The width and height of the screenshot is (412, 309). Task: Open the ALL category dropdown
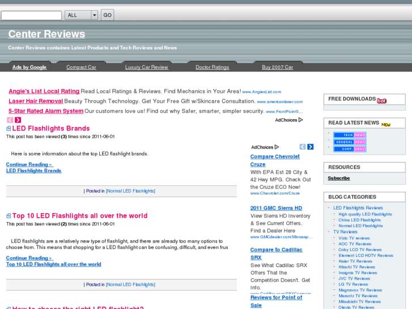tap(81, 15)
